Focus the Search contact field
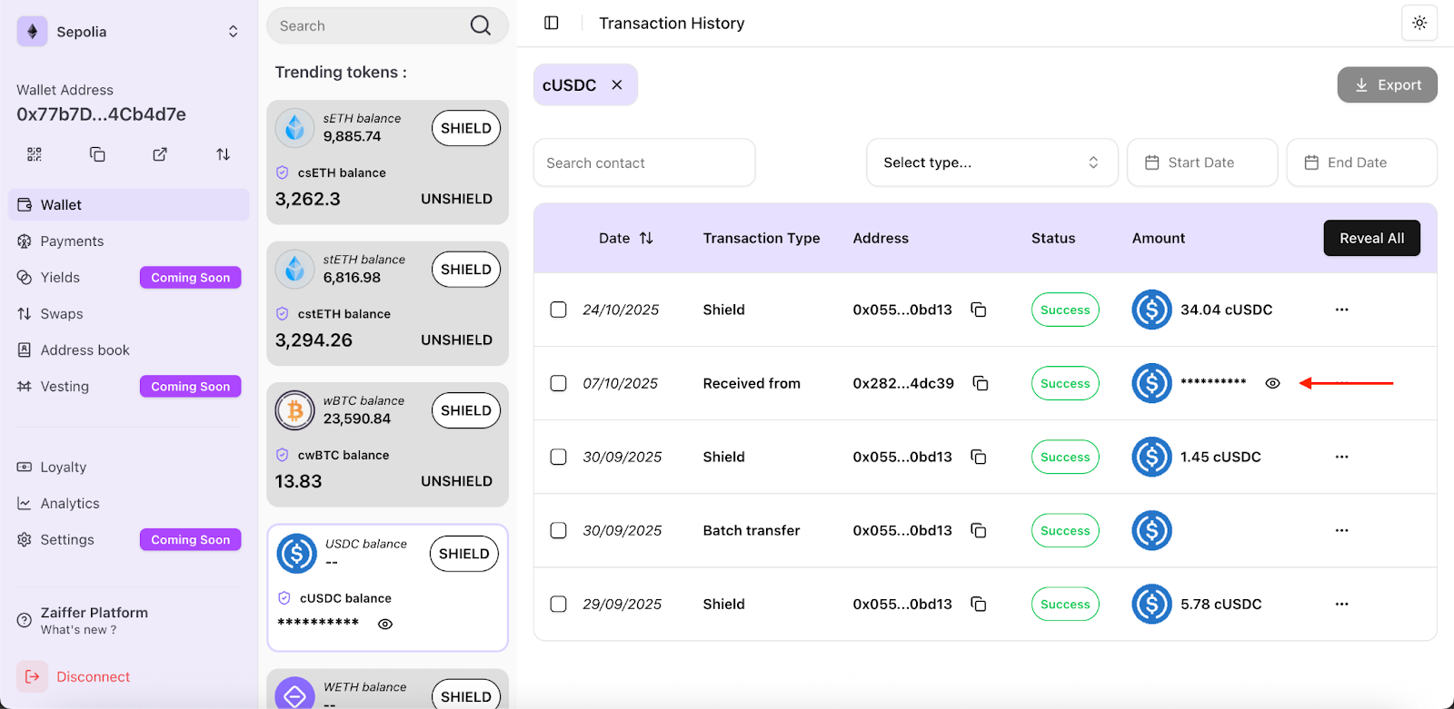The width and height of the screenshot is (1454, 709). coord(644,162)
